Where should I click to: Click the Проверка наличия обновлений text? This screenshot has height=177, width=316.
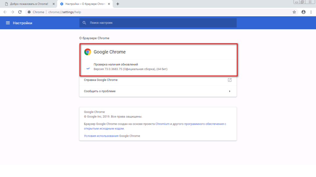point(116,65)
